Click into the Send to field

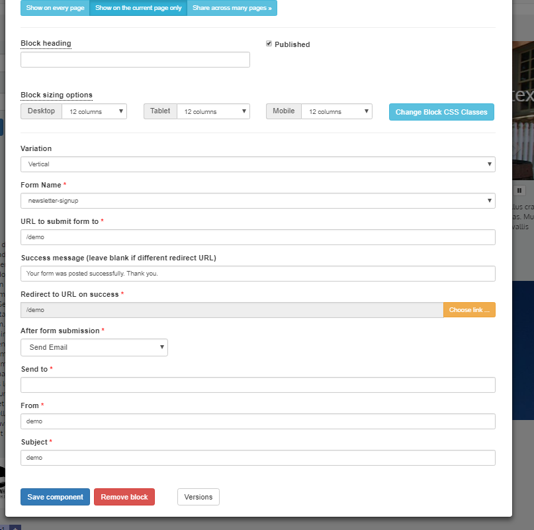pyautogui.click(x=257, y=385)
